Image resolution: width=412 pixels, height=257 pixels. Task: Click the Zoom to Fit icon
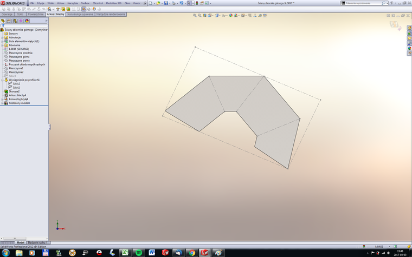click(x=195, y=16)
